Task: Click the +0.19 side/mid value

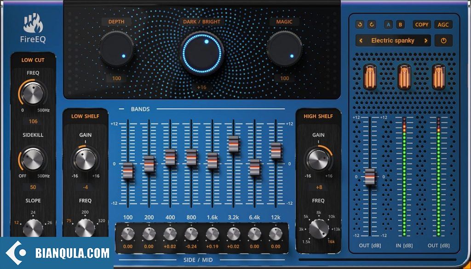Action: point(213,247)
